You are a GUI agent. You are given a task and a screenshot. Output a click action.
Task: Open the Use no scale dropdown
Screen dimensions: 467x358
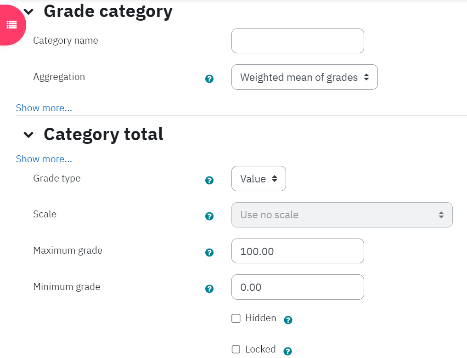tap(342, 215)
